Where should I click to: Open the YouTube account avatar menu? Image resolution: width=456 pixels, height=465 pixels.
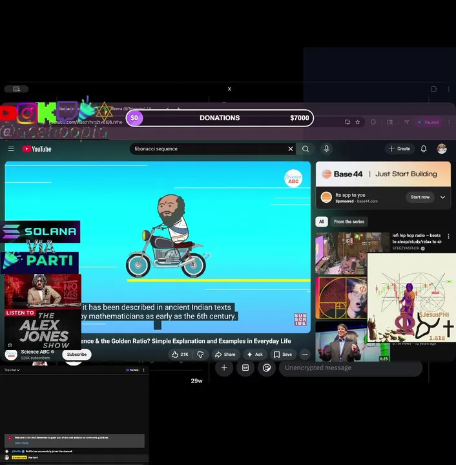[442, 149]
